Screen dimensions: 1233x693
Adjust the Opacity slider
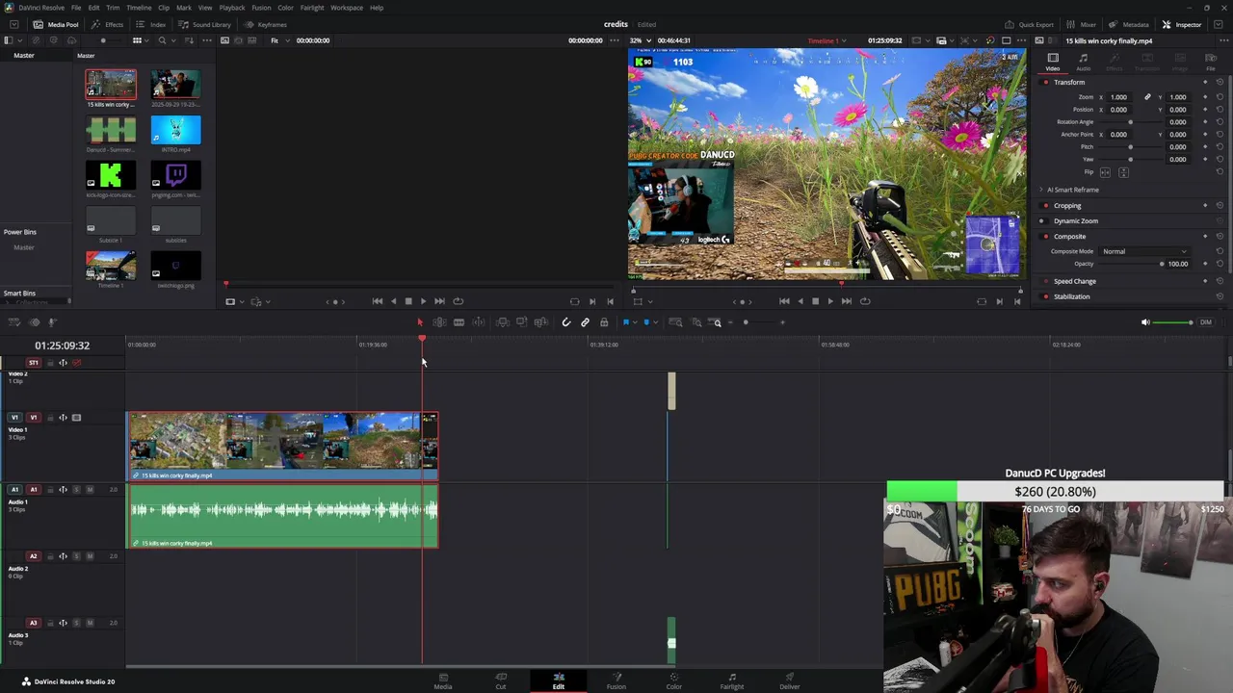(x=1129, y=264)
